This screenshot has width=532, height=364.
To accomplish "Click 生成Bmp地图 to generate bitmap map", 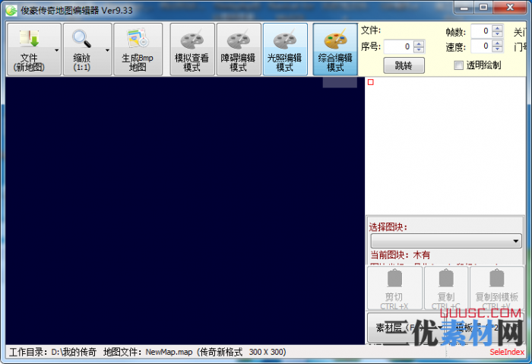I will (138, 49).
